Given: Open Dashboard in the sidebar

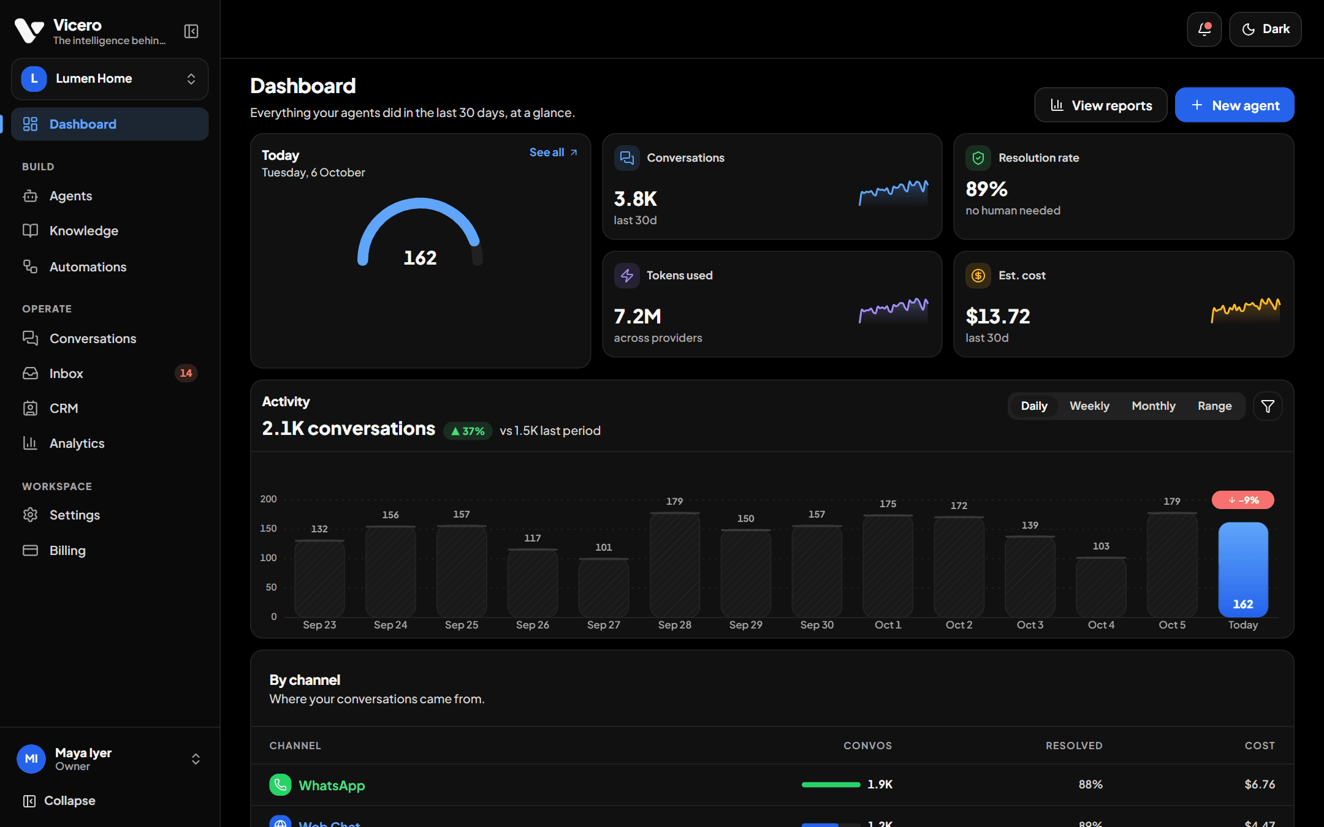Looking at the screenshot, I should 110,124.
